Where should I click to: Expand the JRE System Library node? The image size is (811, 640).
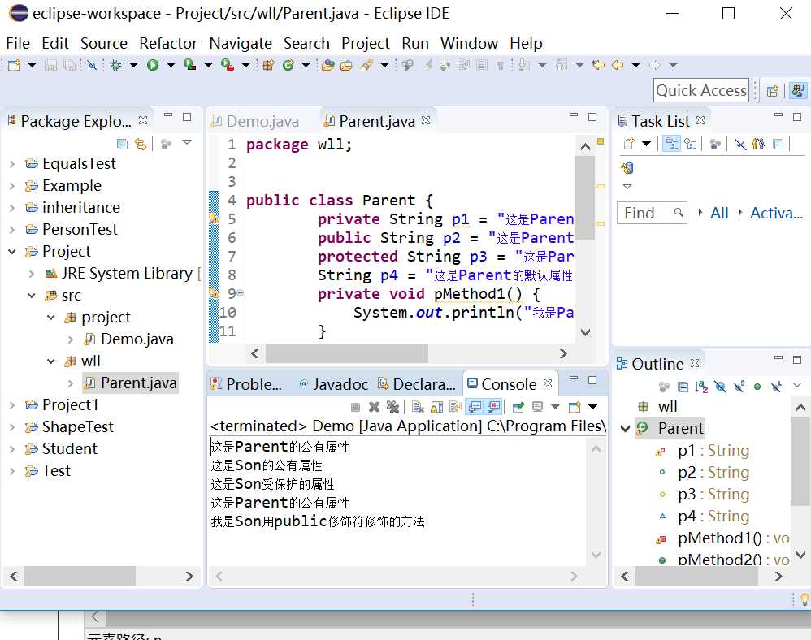(x=32, y=274)
